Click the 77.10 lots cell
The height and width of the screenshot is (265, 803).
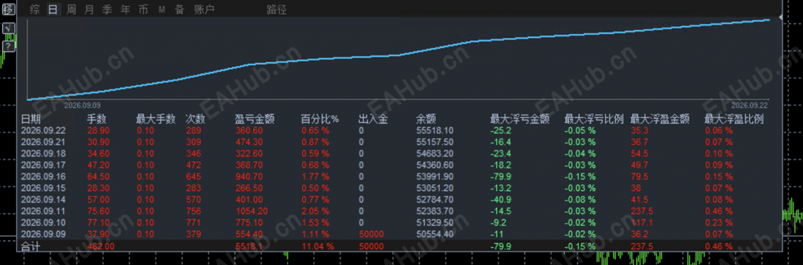coord(99,223)
